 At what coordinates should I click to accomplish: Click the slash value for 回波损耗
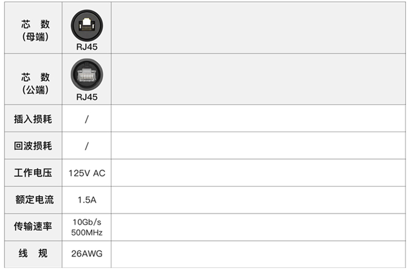[x=87, y=146]
